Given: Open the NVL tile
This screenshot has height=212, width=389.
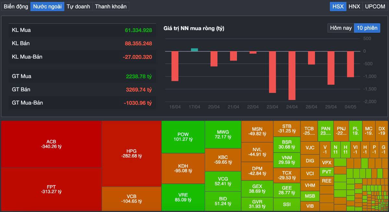Looking at the screenshot, I should (x=257, y=152).
